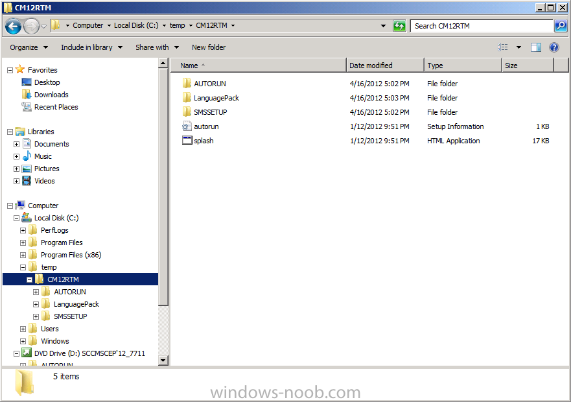Image resolution: width=571 pixels, height=402 pixels.
Task: Open Include in library menu
Action: pyautogui.click(x=91, y=47)
